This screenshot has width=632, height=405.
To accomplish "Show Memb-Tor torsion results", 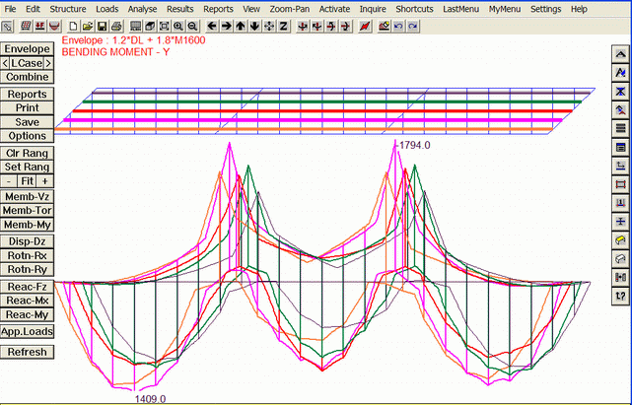I will pyautogui.click(x=27, y=210).
